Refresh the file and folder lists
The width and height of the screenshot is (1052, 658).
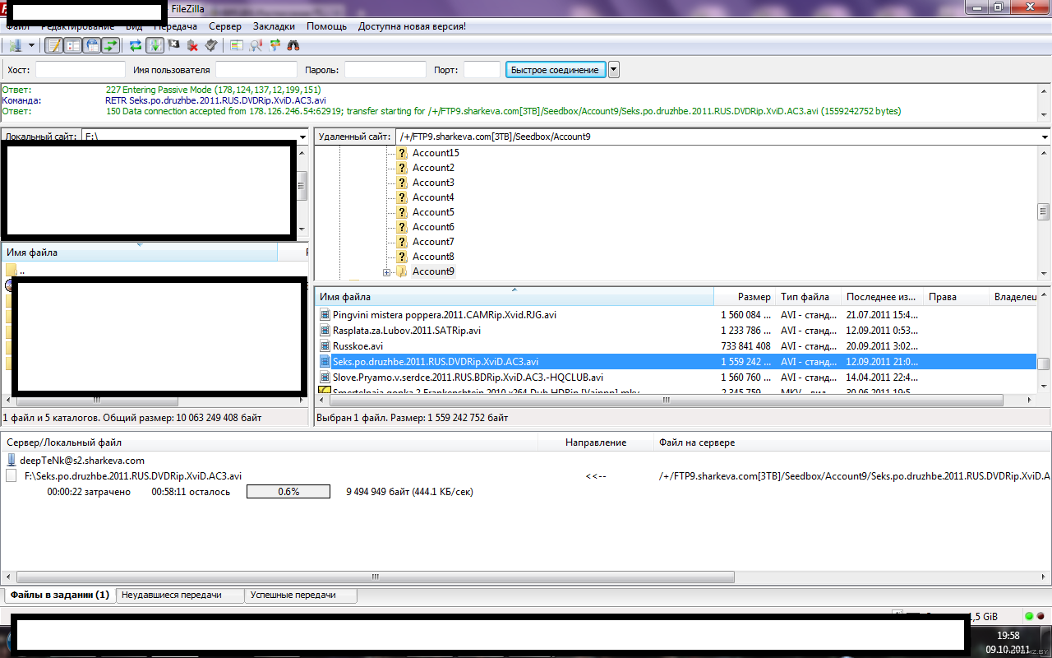click(x=136, y=45)
